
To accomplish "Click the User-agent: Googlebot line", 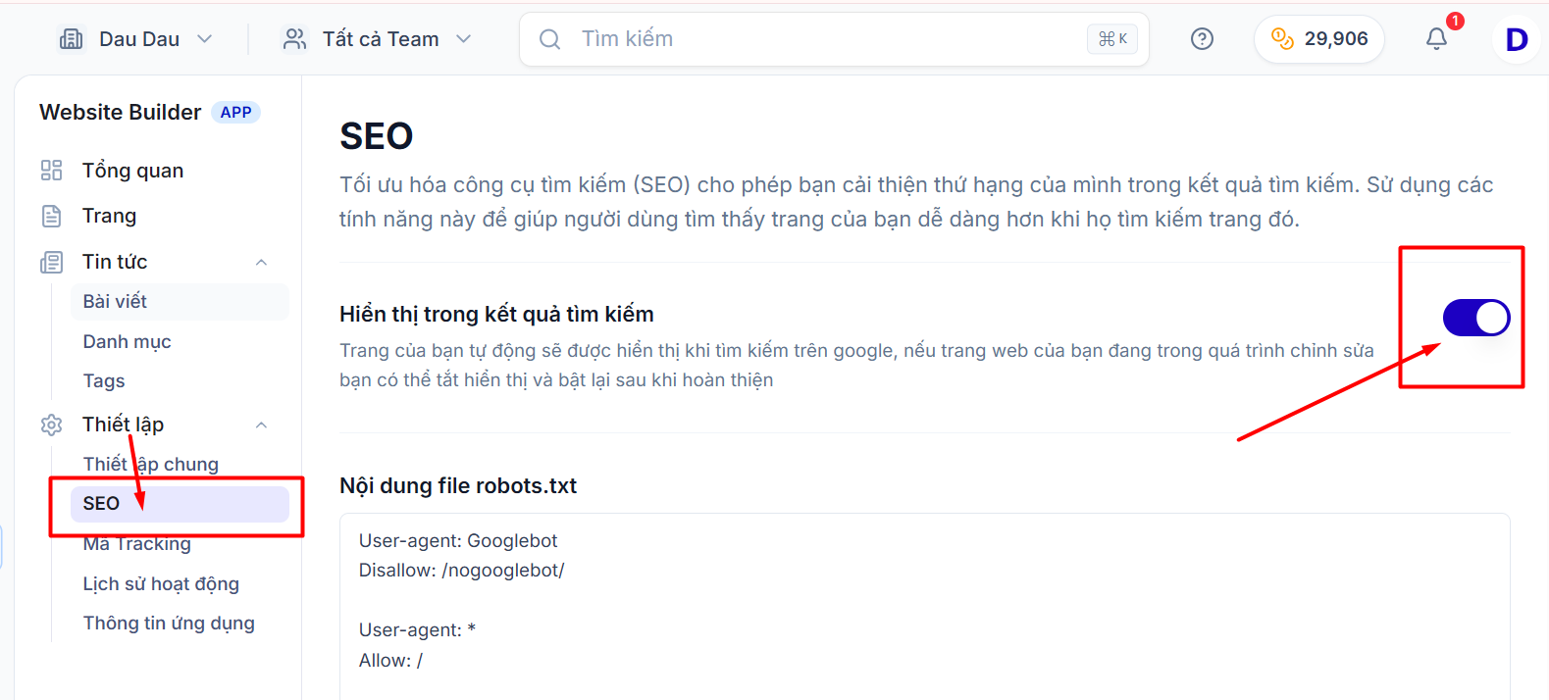I will tap(458, 541).
